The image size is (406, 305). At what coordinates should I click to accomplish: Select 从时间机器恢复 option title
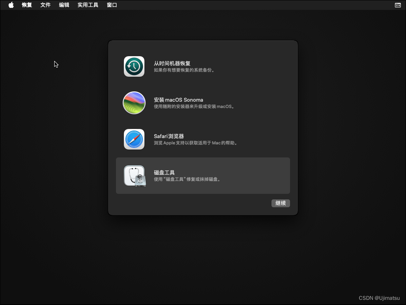pyautogui.click(x=172, y=63)
